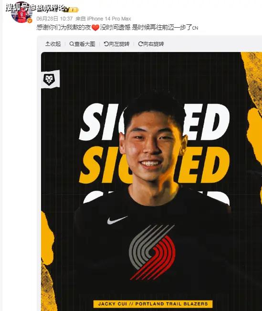Click the white SIGNED headline at top
262x311 pixels.
click(155, 121)
